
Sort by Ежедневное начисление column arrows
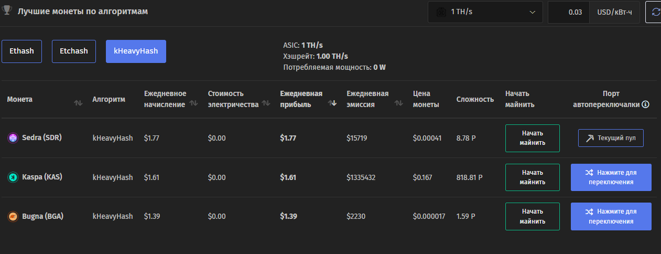pos(193,103)
